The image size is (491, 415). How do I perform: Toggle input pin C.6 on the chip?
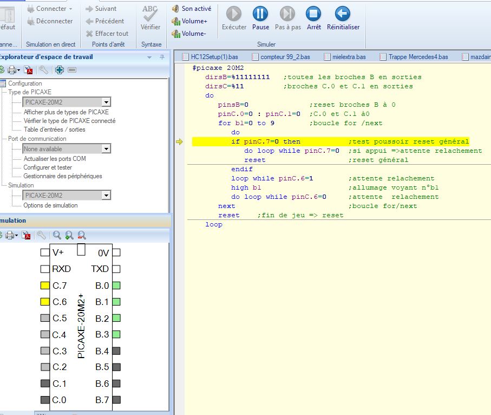45,302
